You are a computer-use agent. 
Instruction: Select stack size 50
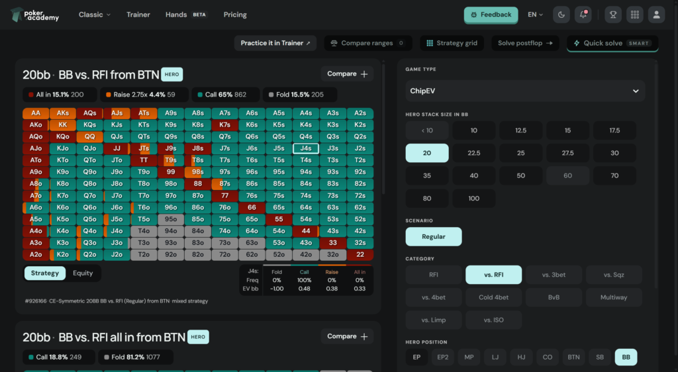[520, 176]
